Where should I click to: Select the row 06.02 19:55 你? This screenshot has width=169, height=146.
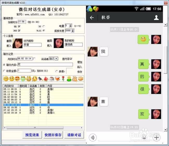coord(43,108)
